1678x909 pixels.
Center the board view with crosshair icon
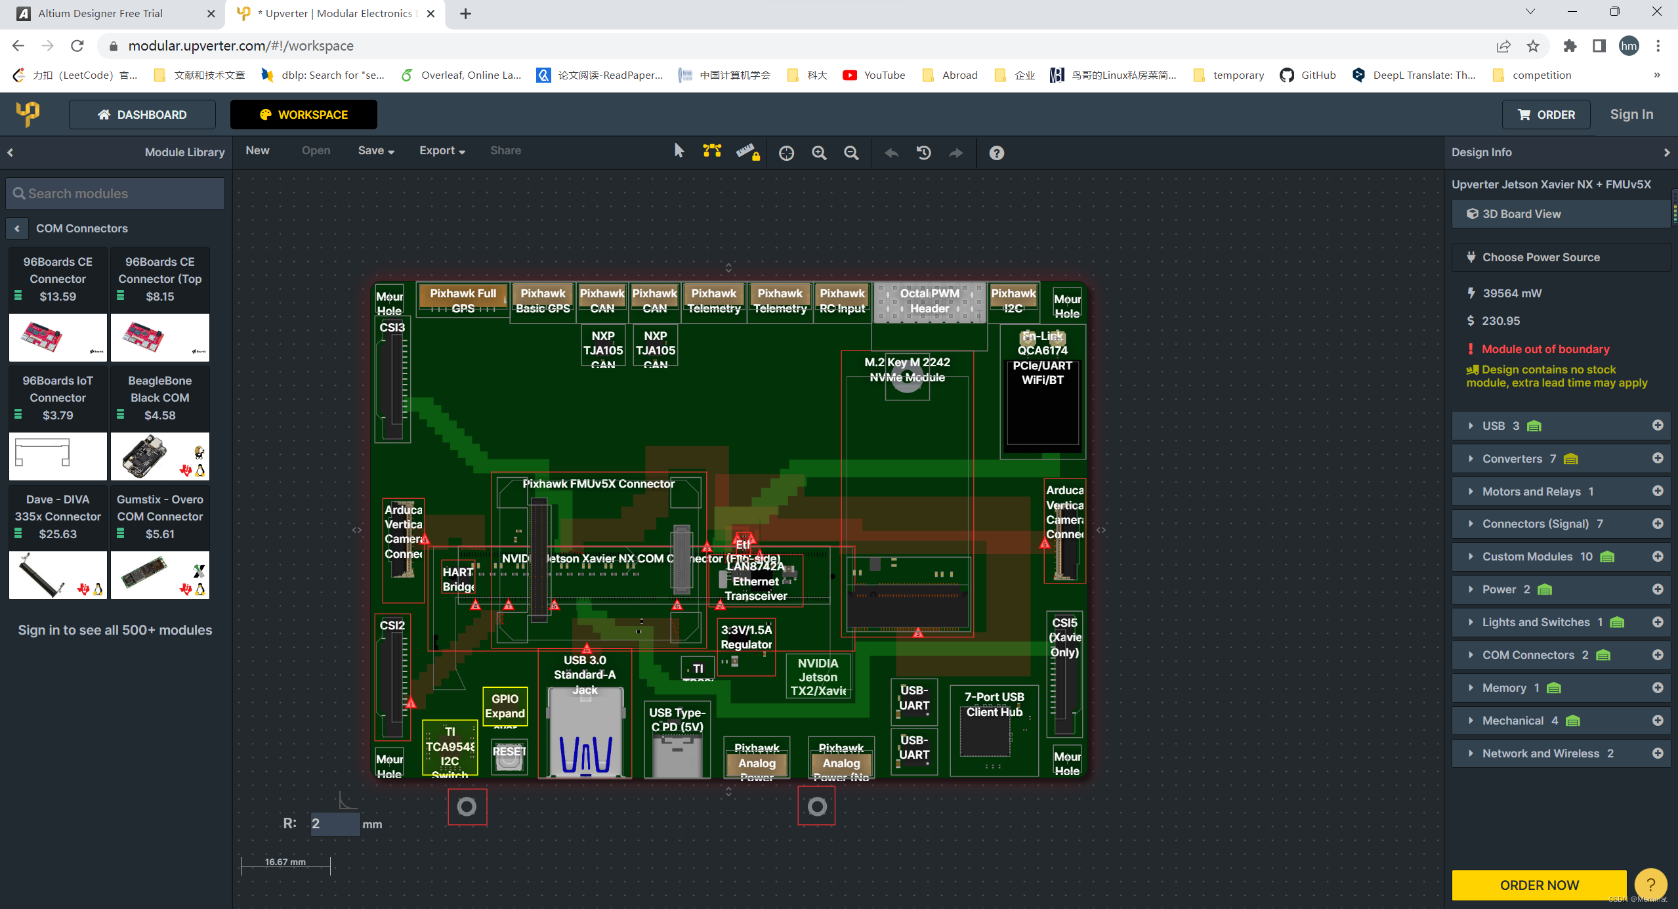786,153
